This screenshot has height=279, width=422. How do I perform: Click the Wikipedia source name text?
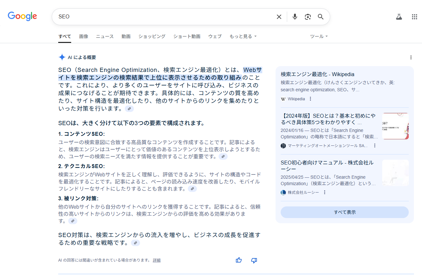pyautogui.click(x=296, y=99)
